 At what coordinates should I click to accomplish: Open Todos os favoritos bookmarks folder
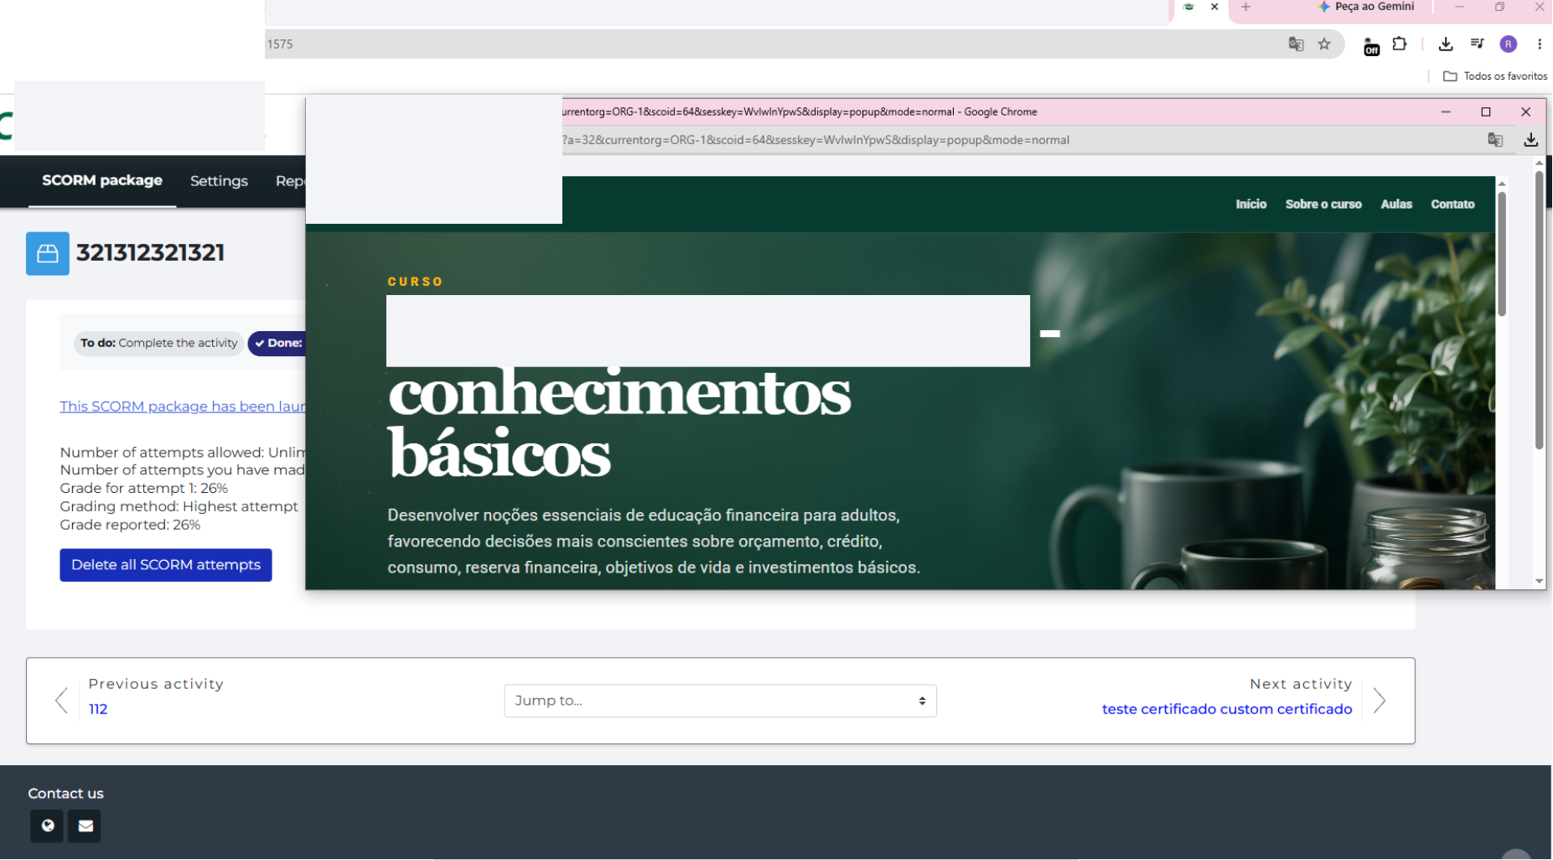click(x=1495, y=76)
